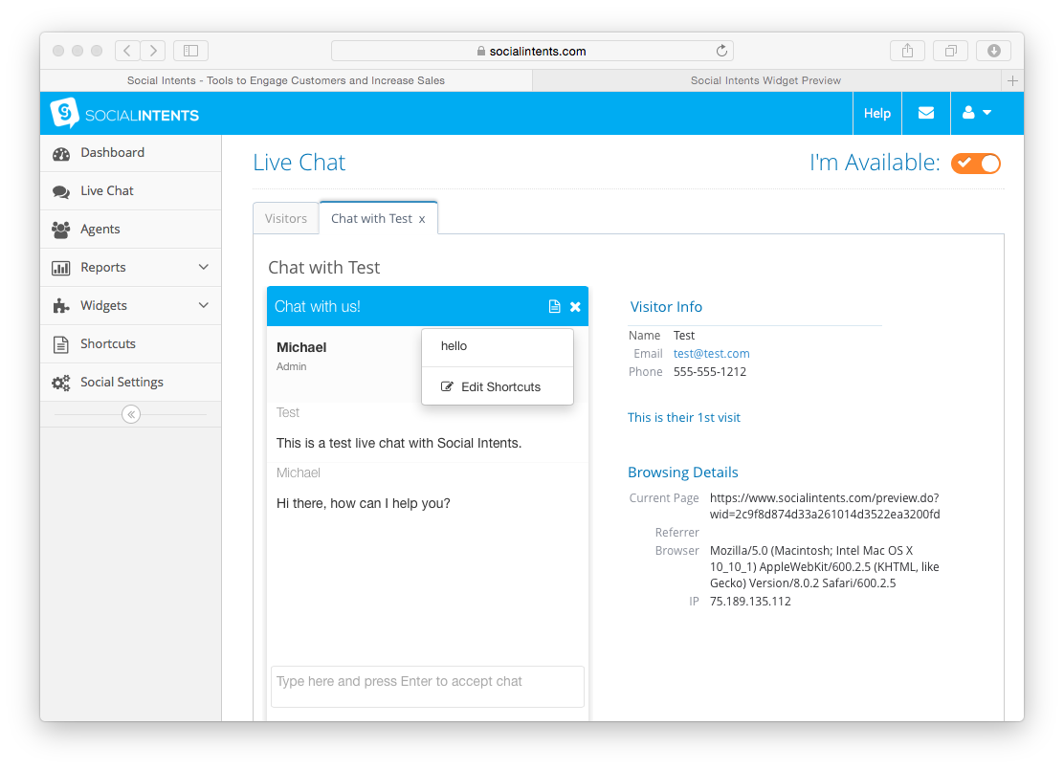Click the Dashboard gauge icon

61,154
